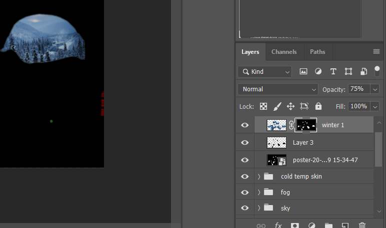
Task: Click Fill scrubby label
Action: 340,107
